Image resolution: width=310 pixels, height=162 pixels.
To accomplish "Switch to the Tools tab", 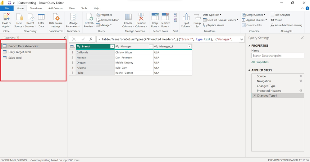I will [84, 8].
